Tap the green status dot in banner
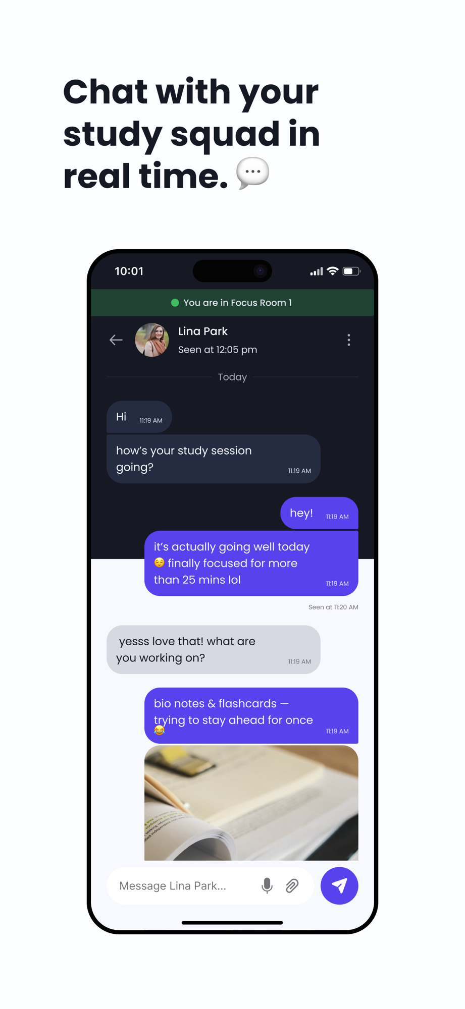This screenshot has width=465, height=1009. [175, 303]
